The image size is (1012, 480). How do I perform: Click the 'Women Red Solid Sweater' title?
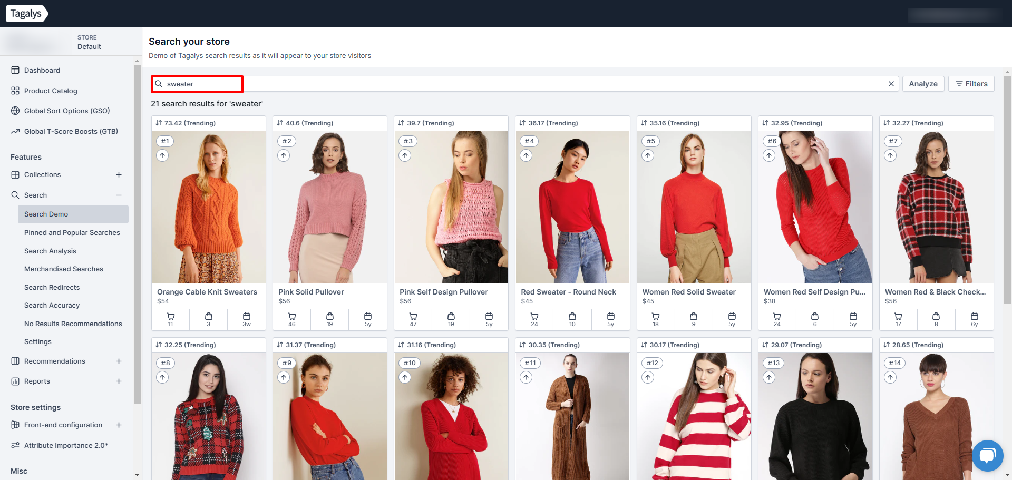click(689, 292)
